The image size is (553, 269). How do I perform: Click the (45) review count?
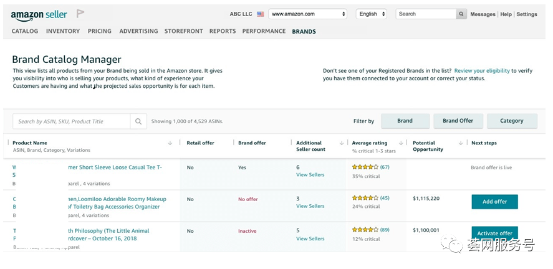point(385,198)
